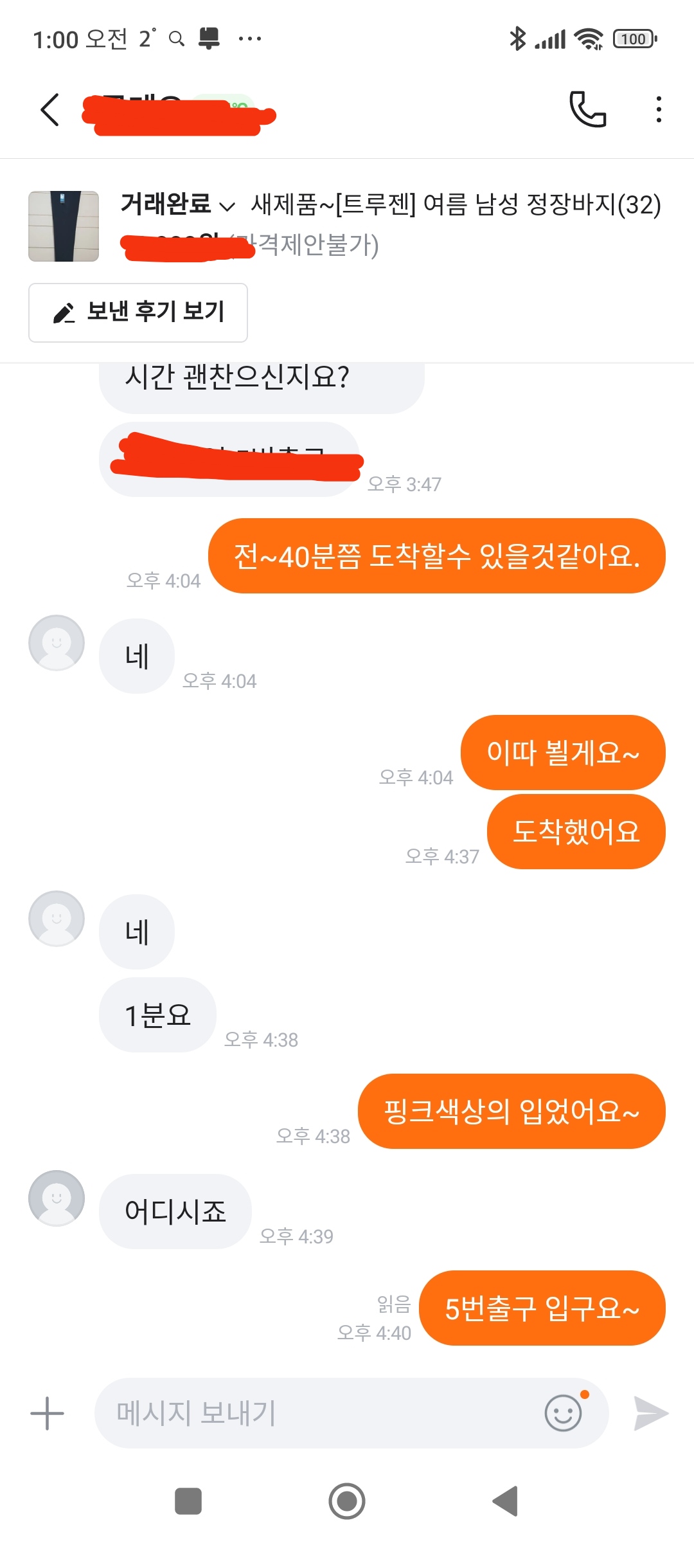Tap the Android back triangle button
The image size is (694, 1543).
[506, 1501]
